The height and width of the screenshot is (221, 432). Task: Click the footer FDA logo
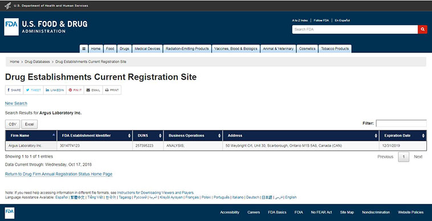[10, 213]
